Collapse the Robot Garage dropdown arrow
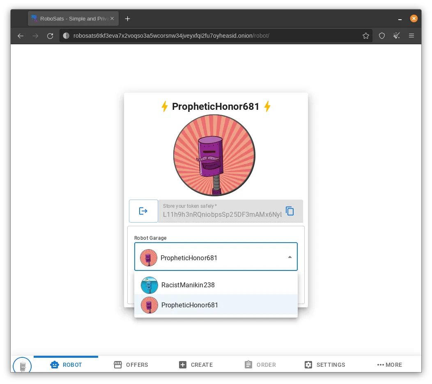432x384 pixels. pos(290,257)
